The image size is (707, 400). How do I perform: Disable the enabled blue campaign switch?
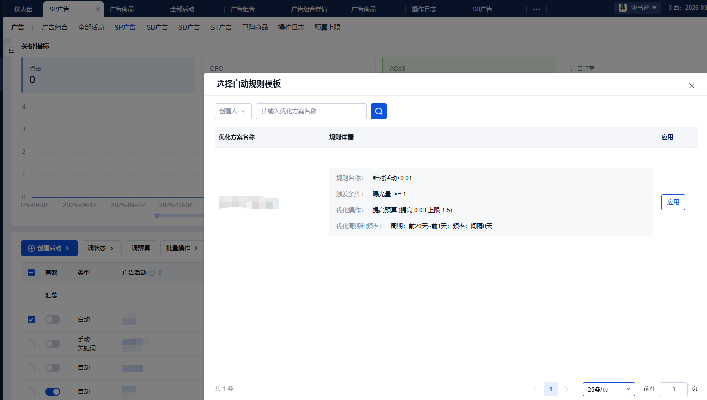click(x=53, y=392)
